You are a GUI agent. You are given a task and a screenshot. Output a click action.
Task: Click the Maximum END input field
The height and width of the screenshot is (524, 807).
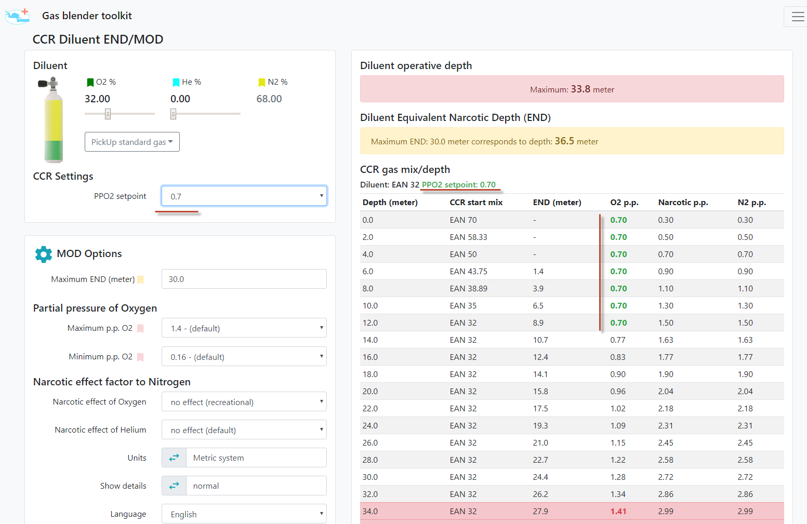(x=244, y=279)
